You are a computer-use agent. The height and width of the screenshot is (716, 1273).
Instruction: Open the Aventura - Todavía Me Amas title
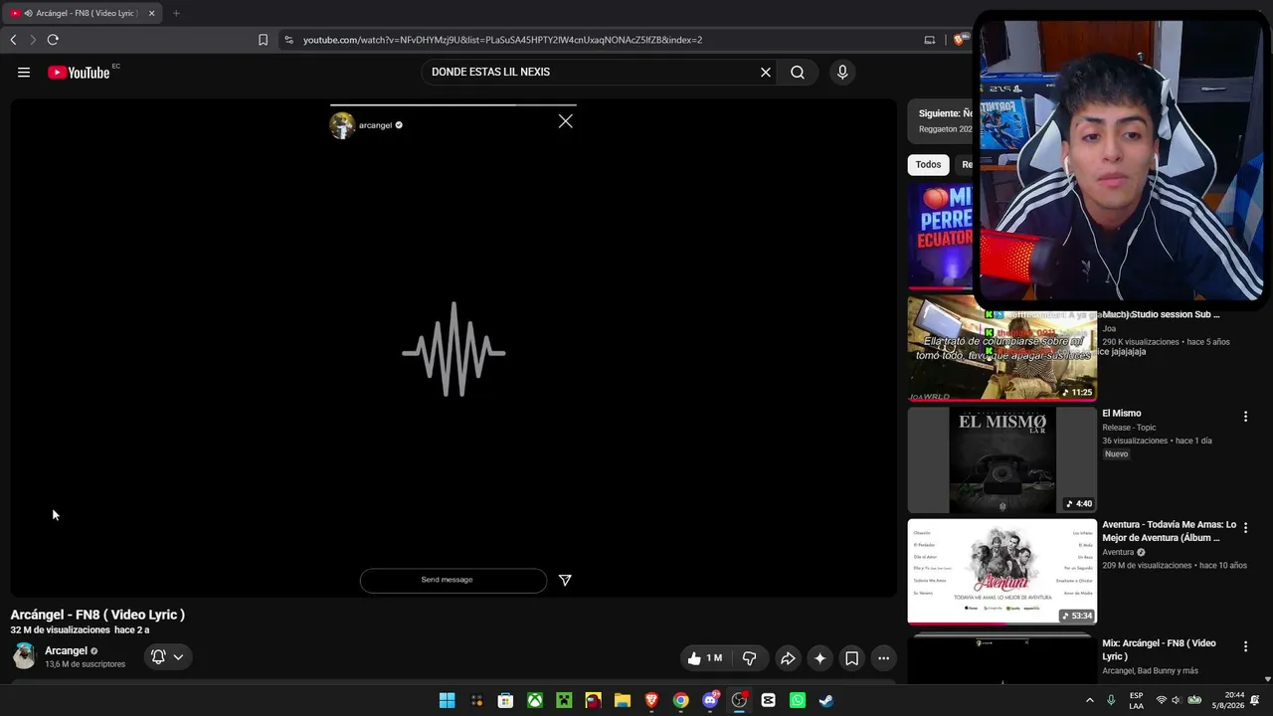(x=1170, y=531)
